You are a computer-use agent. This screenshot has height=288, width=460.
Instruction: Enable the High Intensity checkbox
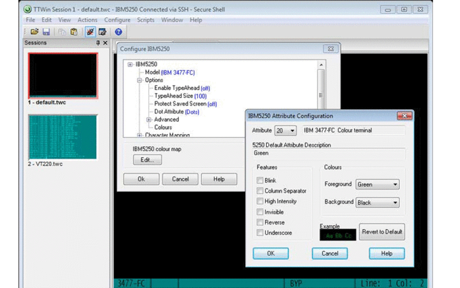click(x=260, y=201)
